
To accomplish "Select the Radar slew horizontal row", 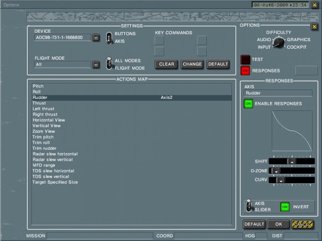I will 132,154.
